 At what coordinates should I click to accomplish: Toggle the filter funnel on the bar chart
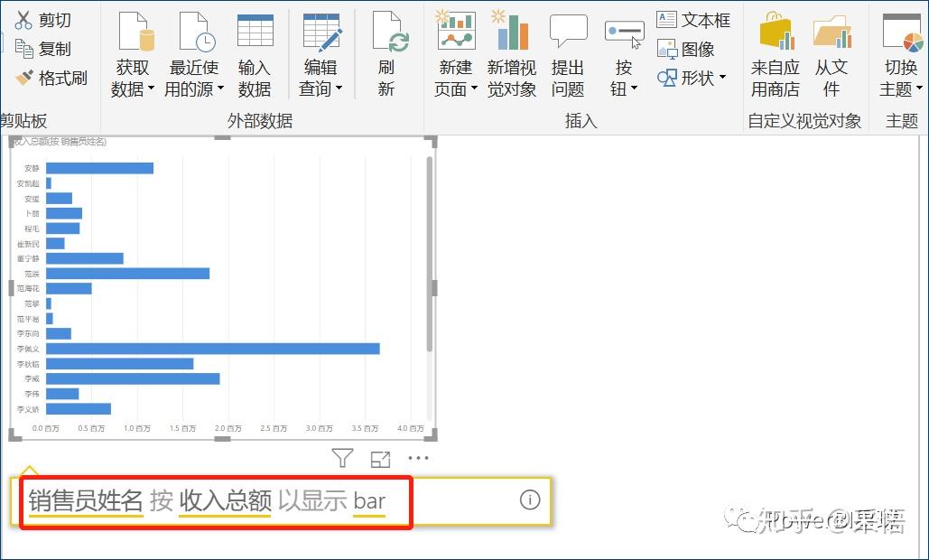(341, 458)
